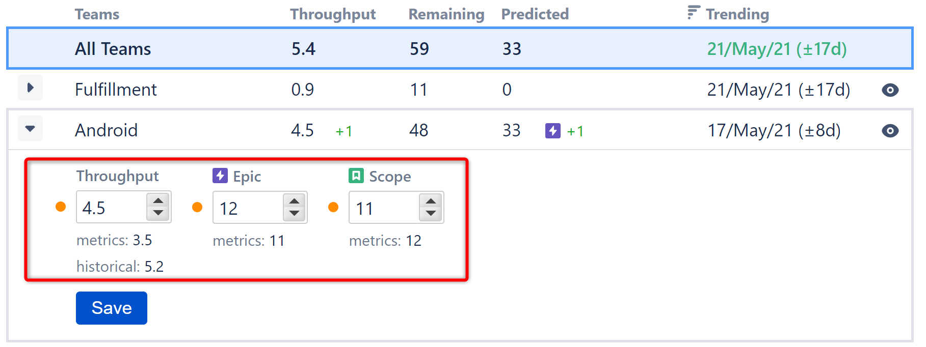Click the Predicted column header
926x347 pixels.
pos(535,14)
